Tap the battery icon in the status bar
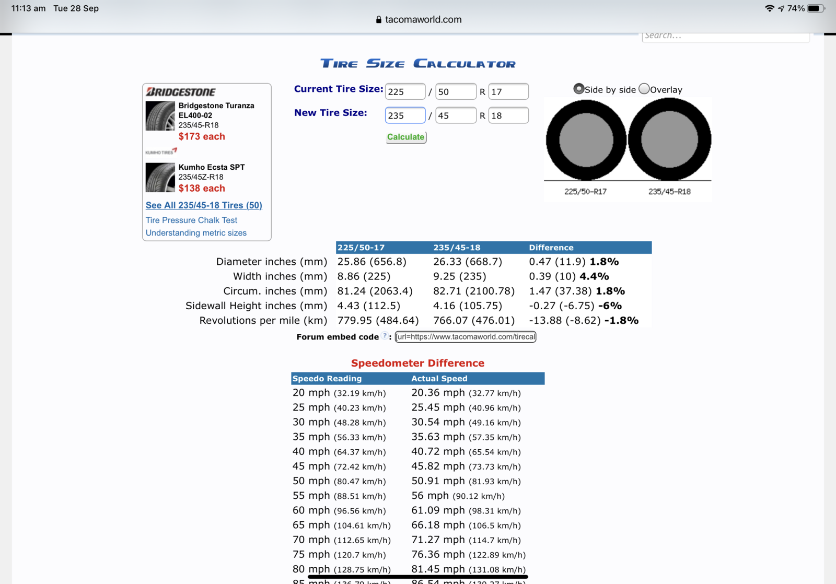This screenshot has height=584, width=836. [815, 8]
